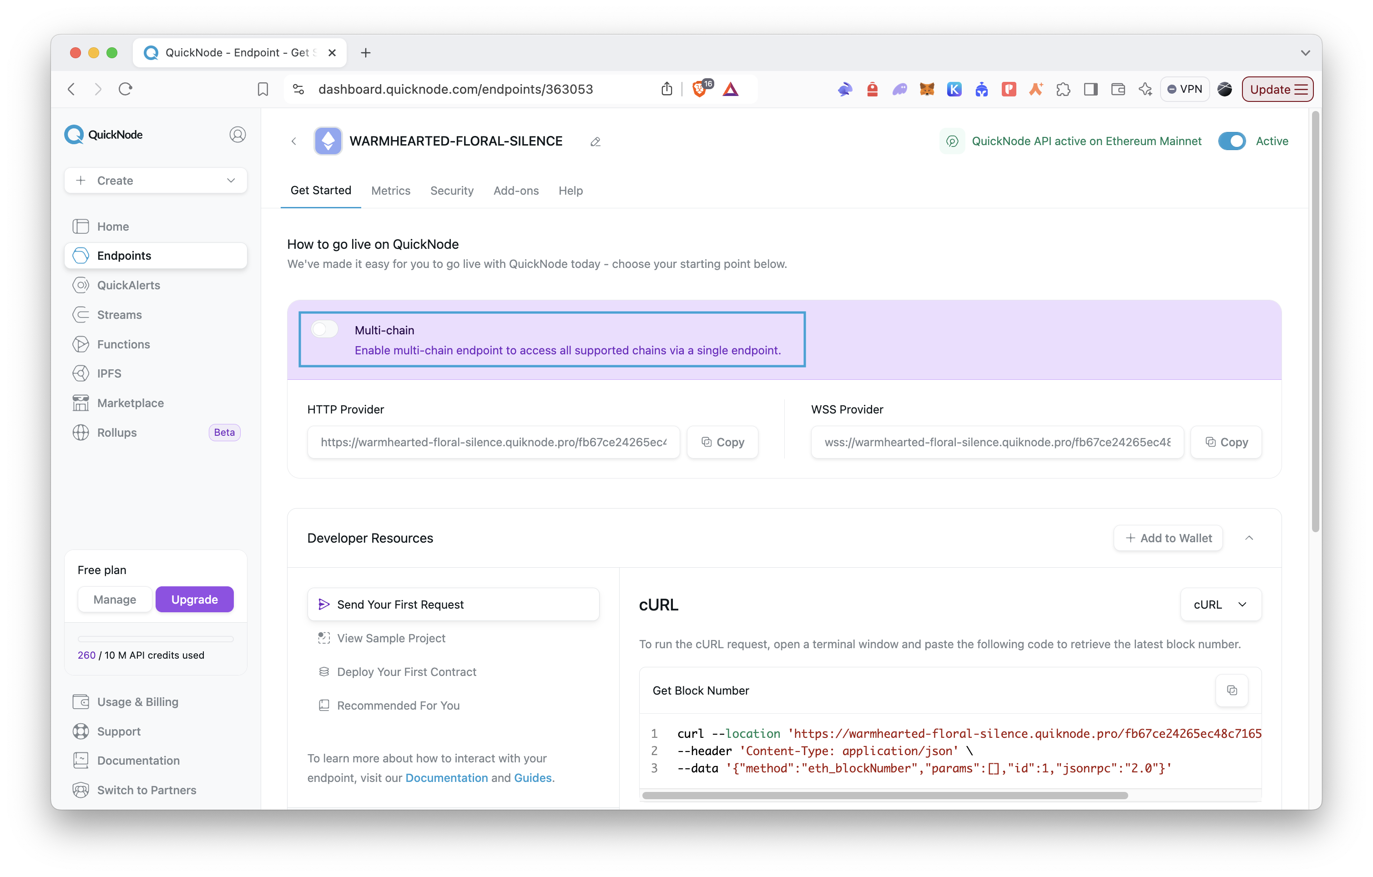Close the QuickNode browser tab

tap(332, 52)
